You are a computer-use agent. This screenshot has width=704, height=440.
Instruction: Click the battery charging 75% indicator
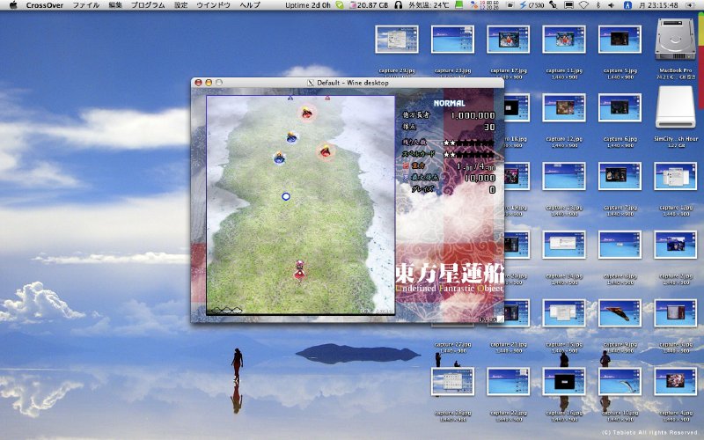click(532, 5)
